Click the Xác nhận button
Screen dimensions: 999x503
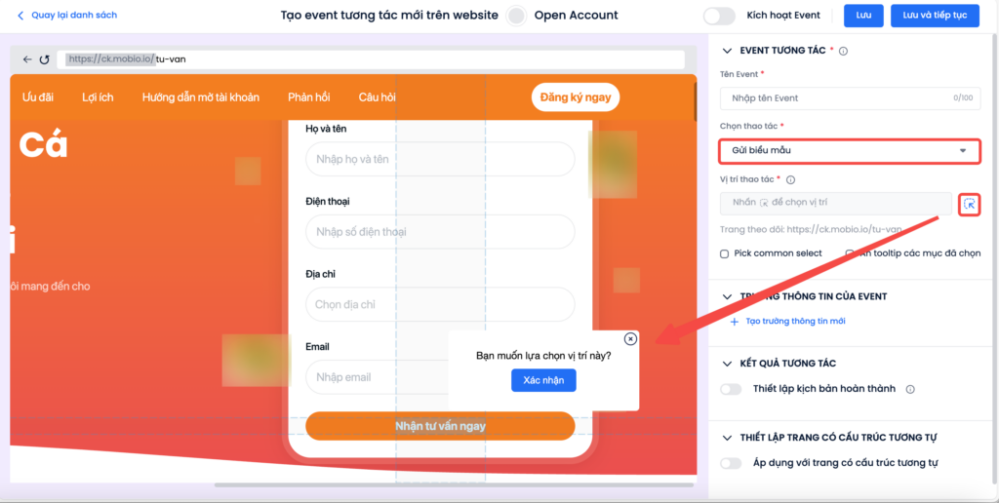tap(543, 380)
